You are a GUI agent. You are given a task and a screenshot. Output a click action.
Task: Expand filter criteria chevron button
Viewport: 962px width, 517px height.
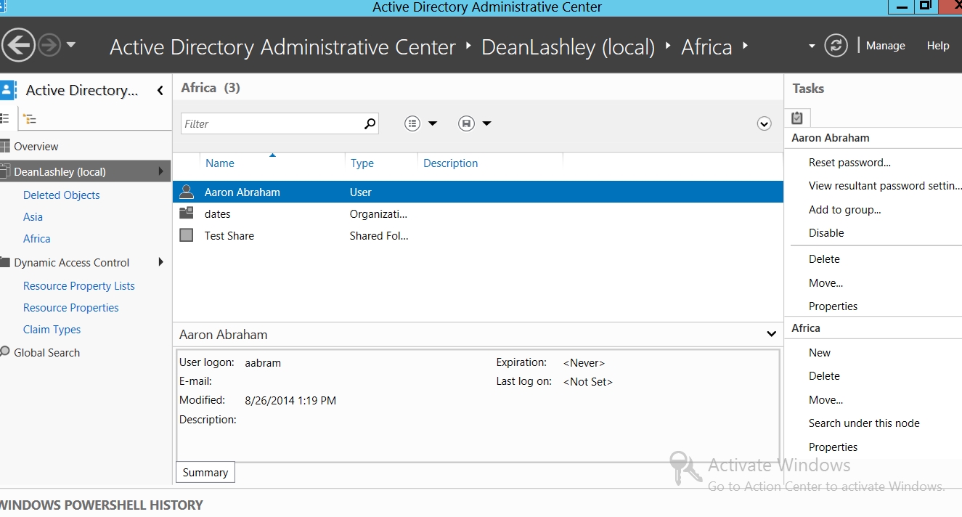click(764, 123)
